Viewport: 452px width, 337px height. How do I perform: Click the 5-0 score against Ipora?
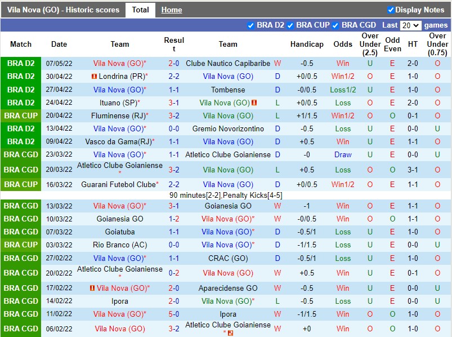click(x=174, y=314)
